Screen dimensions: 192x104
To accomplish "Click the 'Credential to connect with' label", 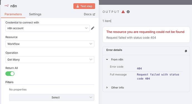I will 22,22.
